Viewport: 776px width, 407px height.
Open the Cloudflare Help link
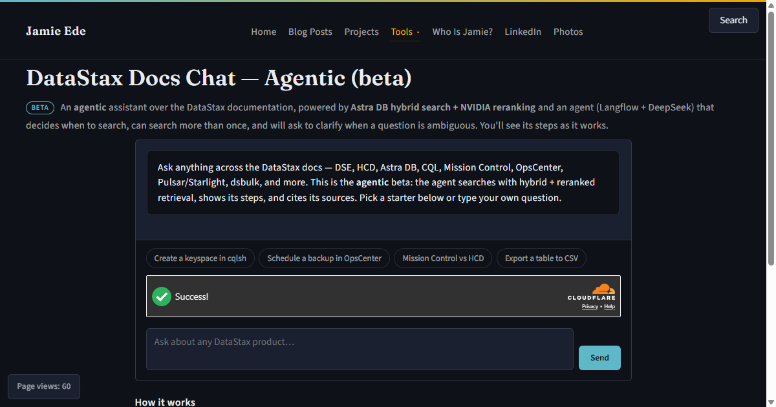610,307
